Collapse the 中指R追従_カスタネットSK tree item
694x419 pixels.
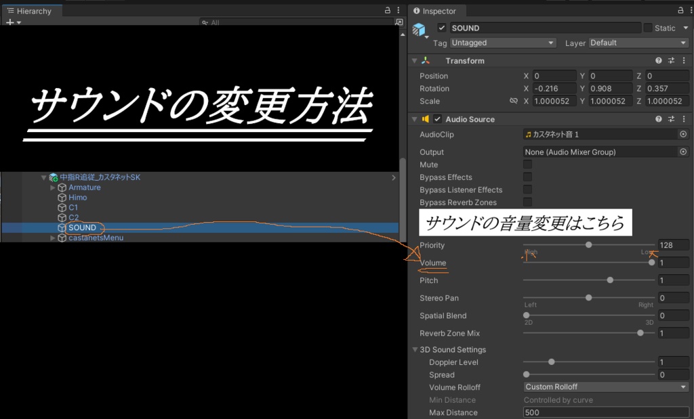(43, 177)
